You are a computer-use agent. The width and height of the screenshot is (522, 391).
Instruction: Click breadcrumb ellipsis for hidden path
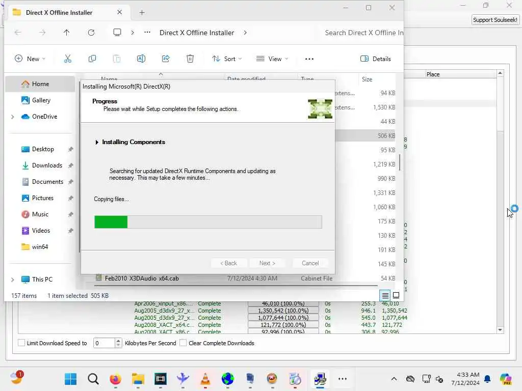pos(147,33)
